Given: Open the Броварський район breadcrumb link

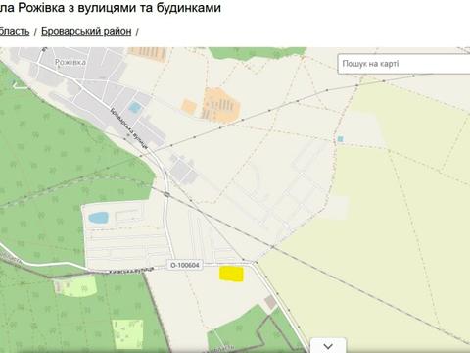Looking at the screenshot, I should (86, 31).
